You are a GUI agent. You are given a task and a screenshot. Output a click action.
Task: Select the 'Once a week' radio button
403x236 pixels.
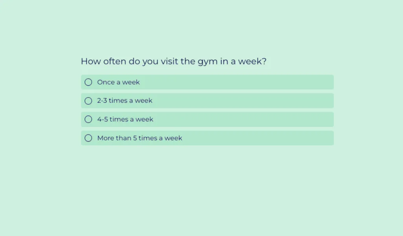click(89, 82)
